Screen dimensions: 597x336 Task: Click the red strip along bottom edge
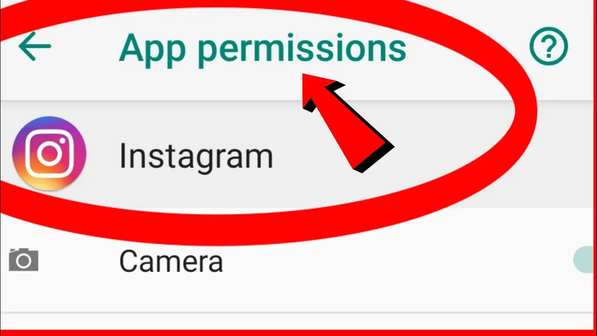click(x=298, y=333)
